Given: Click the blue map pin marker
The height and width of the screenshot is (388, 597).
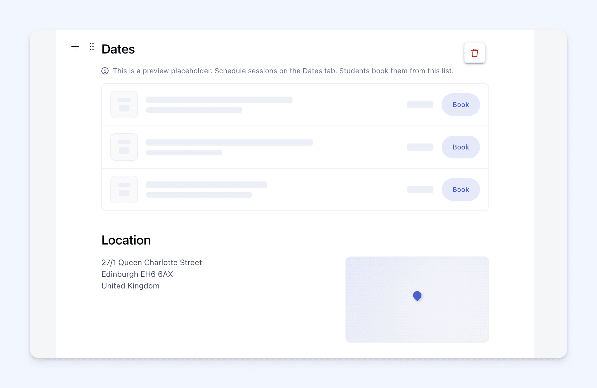Looking at the screenshot, I should pyautogui.click(x=417, y=296).
